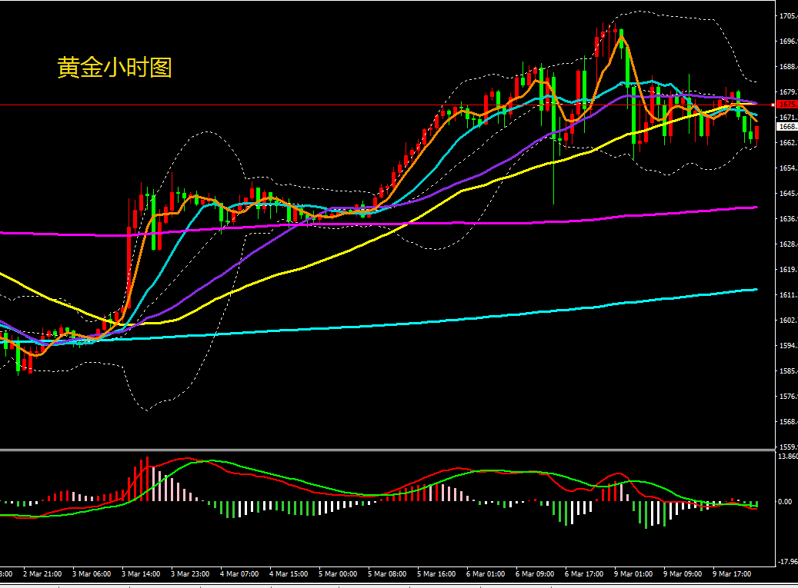Select the 6 Mar 17:00 time label
798x588 pixels.
pos(584,573)
